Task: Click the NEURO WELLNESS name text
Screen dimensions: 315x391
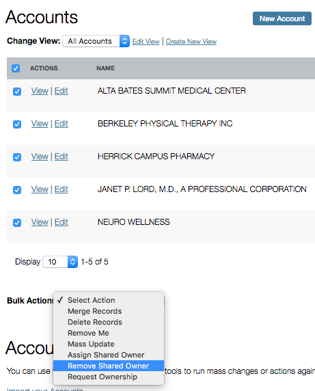Action: coord(134,222)
